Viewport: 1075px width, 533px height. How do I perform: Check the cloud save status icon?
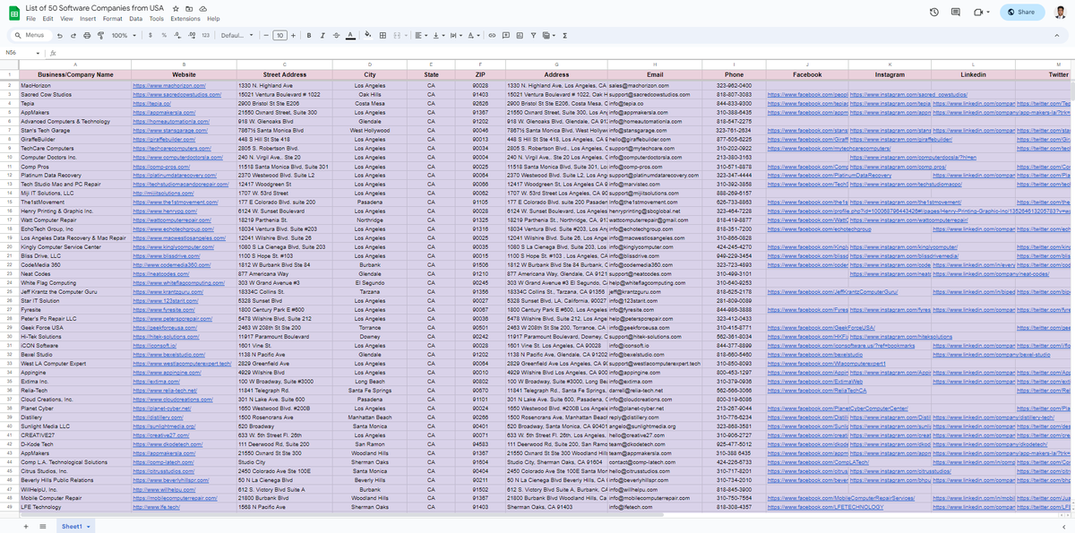[x=202, y=7]
